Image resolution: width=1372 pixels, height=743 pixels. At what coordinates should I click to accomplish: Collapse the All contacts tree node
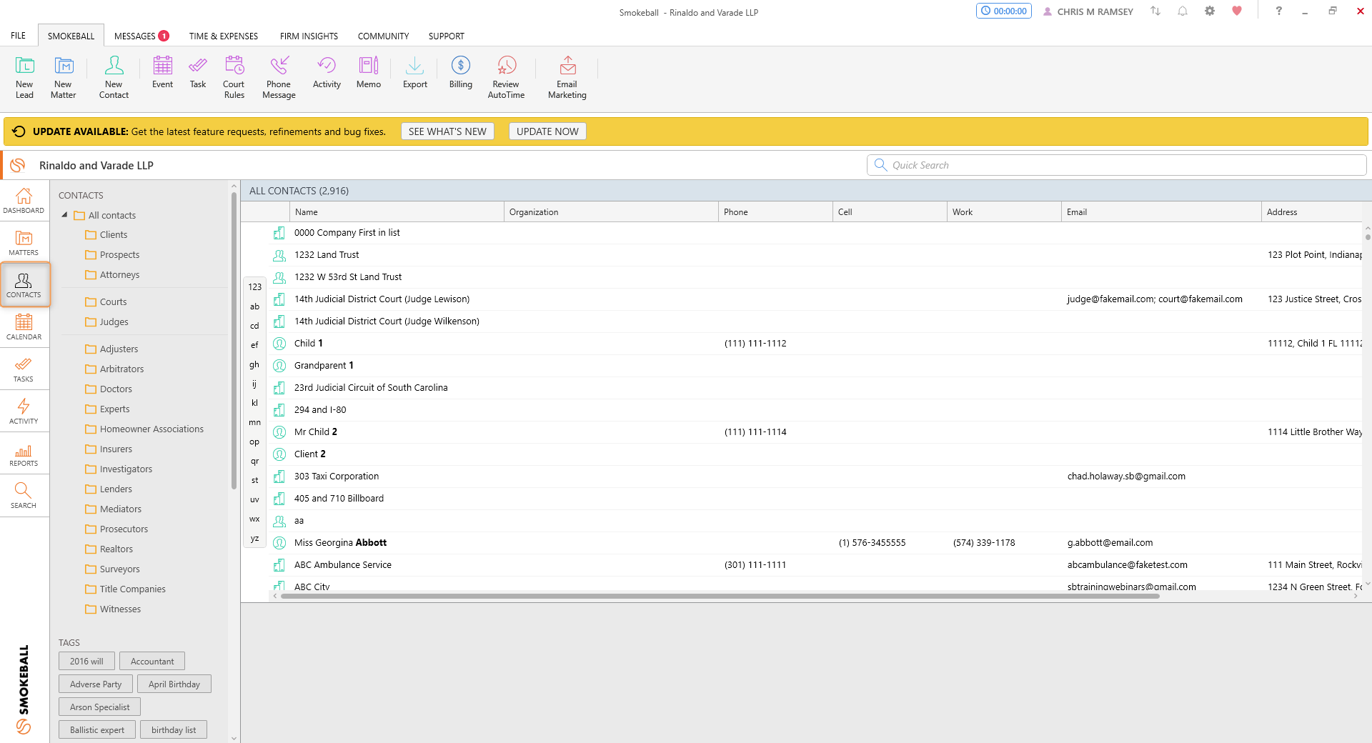click(65, 214)
